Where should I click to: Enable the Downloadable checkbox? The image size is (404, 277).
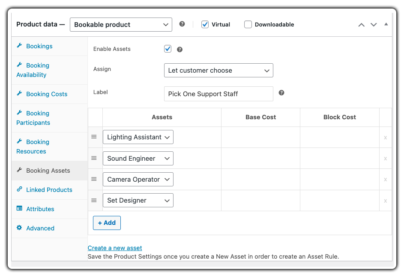248,24
